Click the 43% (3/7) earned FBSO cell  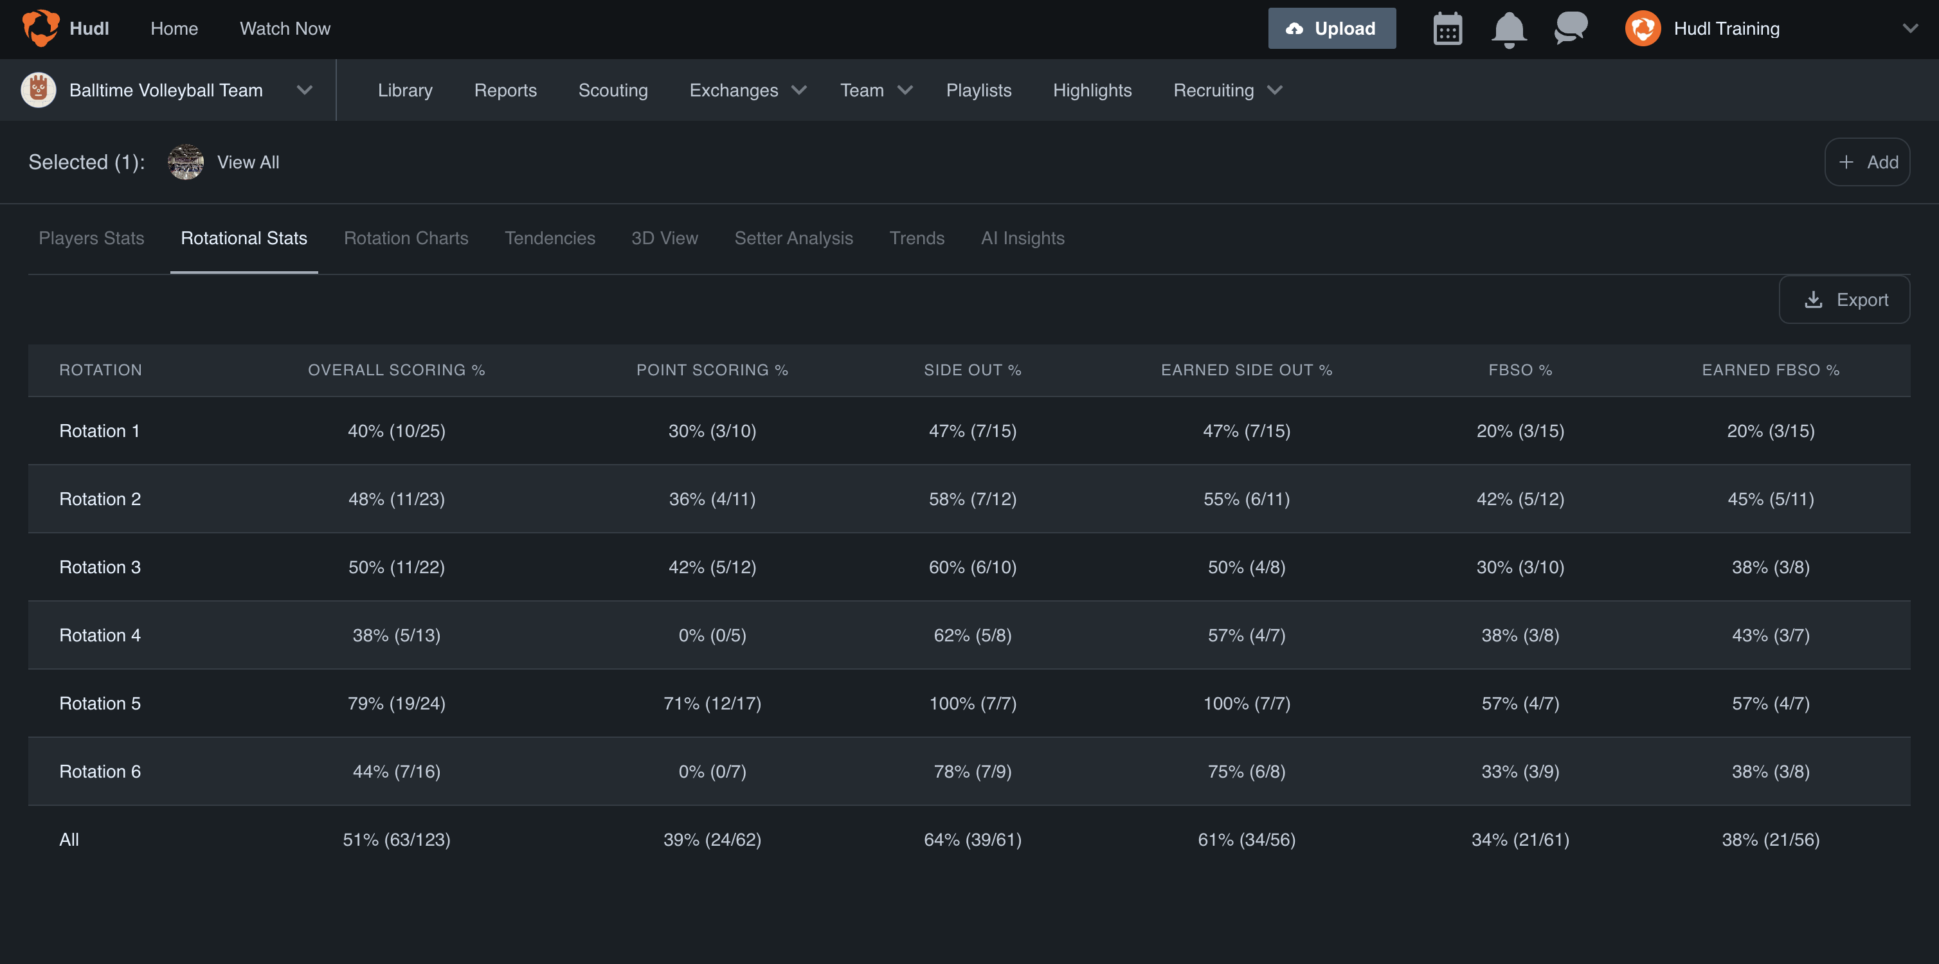coord(1771,635)
